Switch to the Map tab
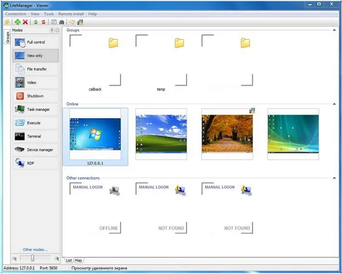342x274 pixels. [79, 260]
